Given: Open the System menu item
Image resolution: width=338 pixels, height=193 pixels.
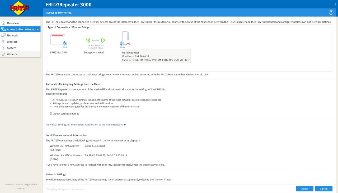Looking at the screenshot, I should (x=20, y=48).
